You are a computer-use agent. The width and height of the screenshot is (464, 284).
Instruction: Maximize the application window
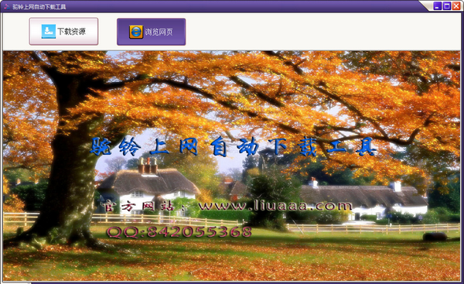[447, 6]
